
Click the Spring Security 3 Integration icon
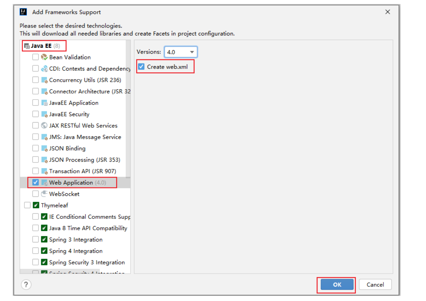click(44, 262)
